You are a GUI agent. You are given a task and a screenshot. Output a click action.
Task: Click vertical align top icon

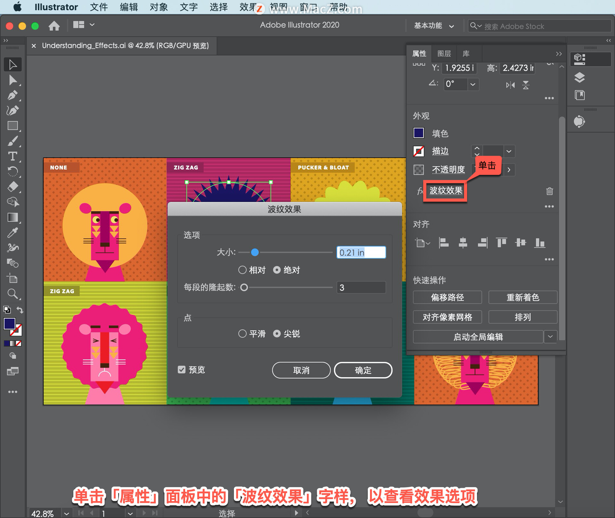click(501, 243)
